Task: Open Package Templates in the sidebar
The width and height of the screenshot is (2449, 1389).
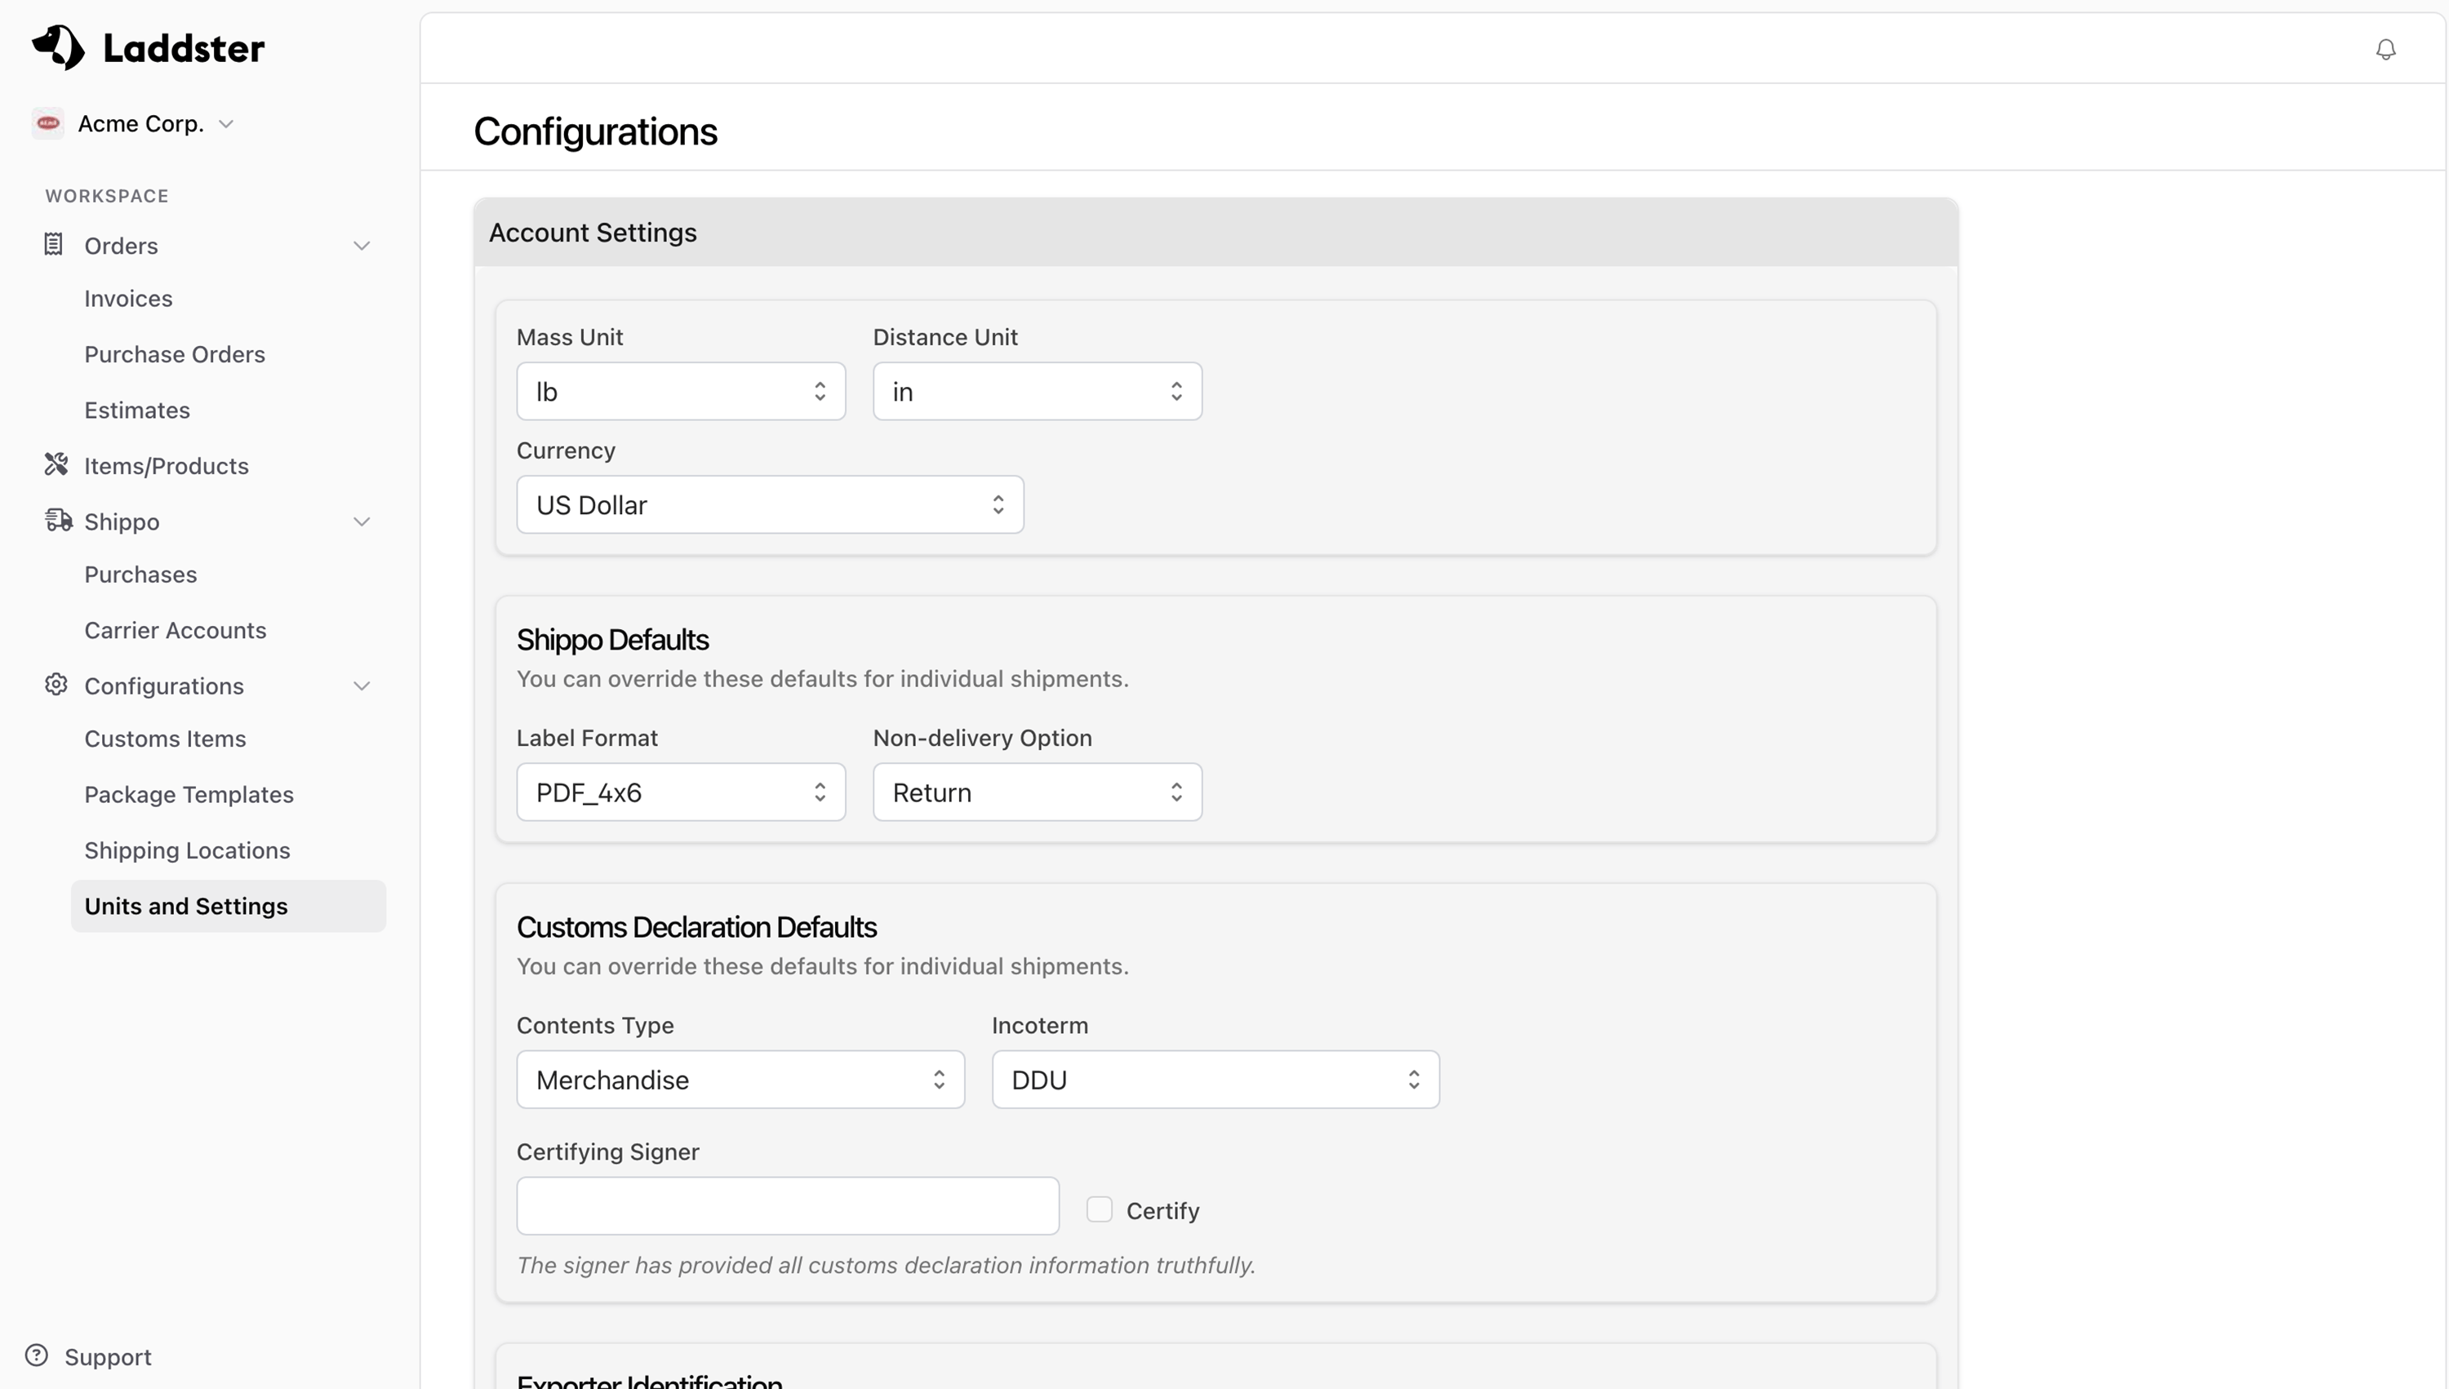Action: point(189,795)
